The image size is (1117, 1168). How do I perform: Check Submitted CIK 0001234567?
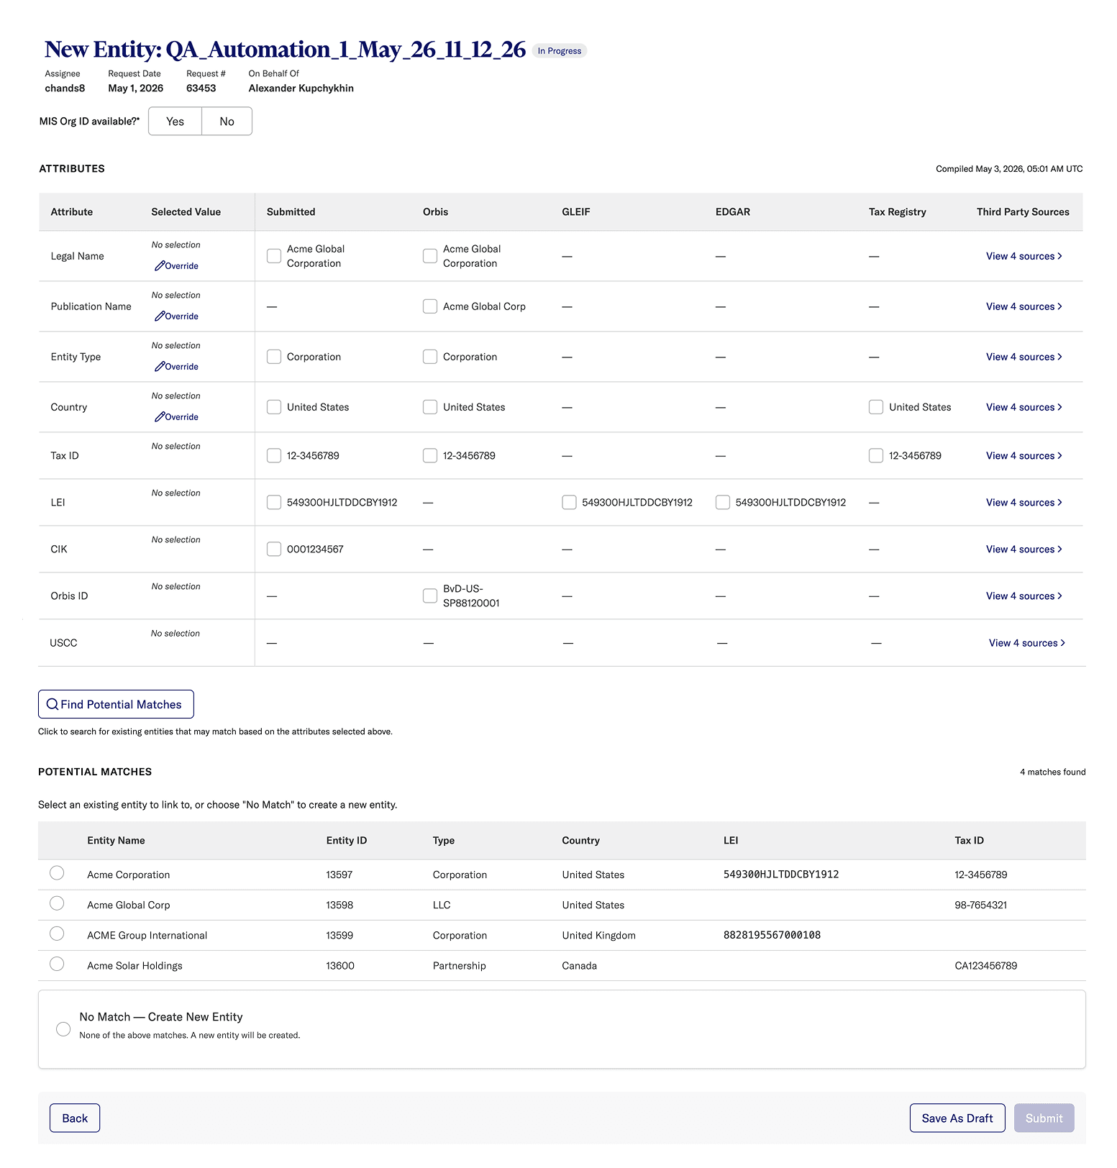tap(274, 549)
